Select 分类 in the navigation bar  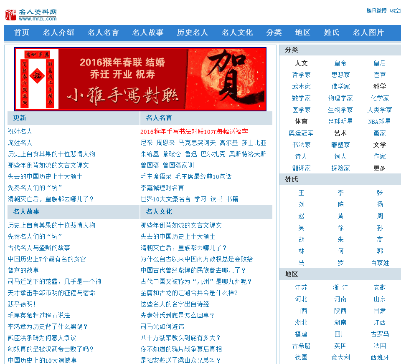coord(274,33)
